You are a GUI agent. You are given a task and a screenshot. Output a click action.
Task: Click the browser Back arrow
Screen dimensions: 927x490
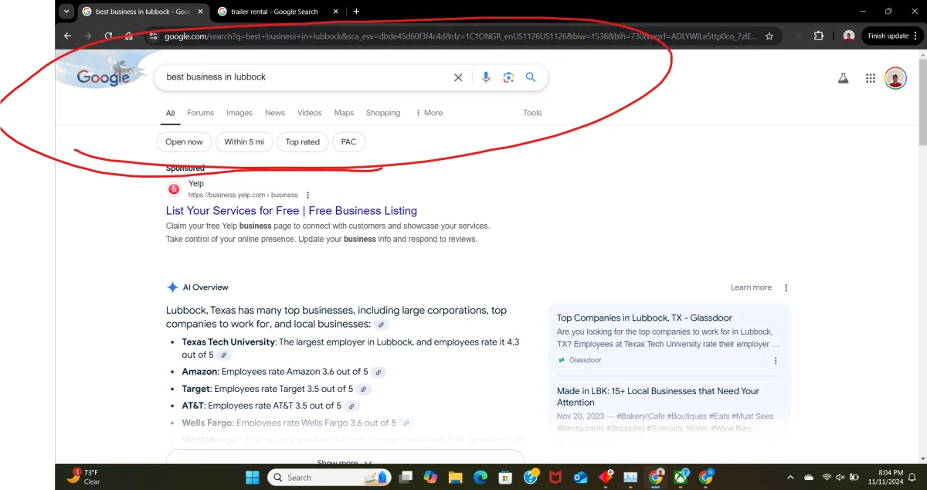[68, 36]
